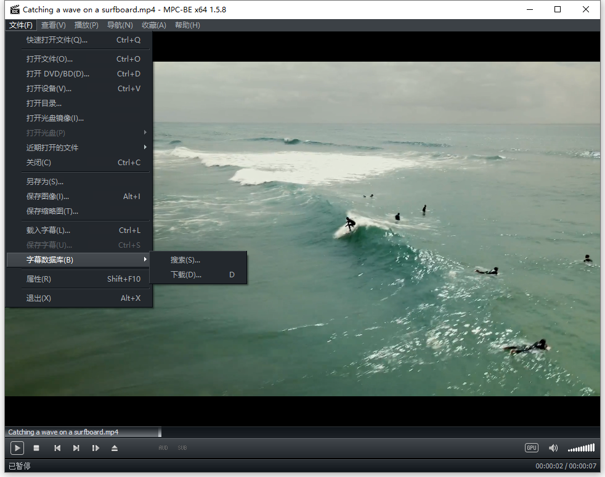Click the seek bar position marker

(x=160, y=432)
